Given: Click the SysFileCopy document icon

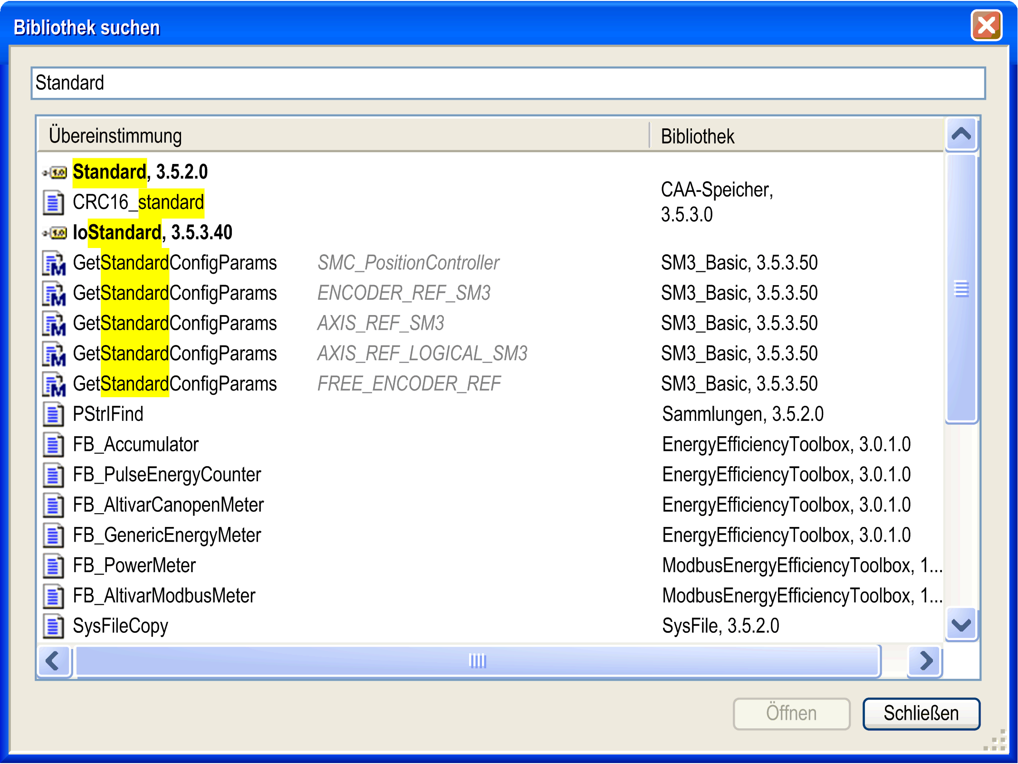Looking at the screenshot, I should tap(53, 626).
